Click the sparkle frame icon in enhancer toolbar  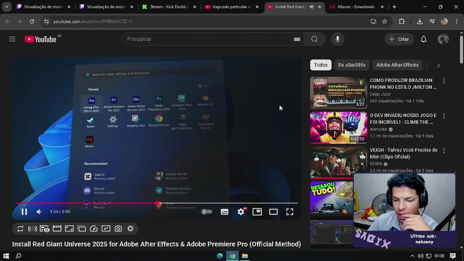[106, 229]
